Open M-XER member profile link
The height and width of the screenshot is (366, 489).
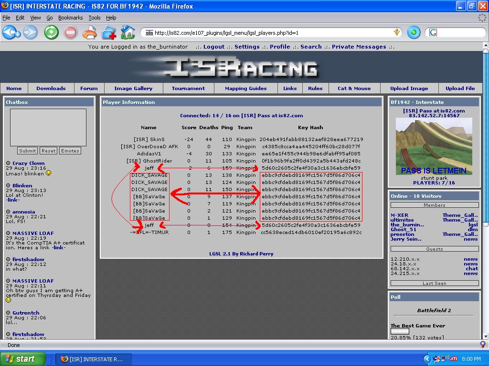tap(399, 215)
